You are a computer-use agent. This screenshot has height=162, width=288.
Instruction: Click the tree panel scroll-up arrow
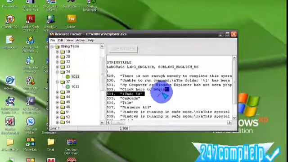click(x=102, y=46)
